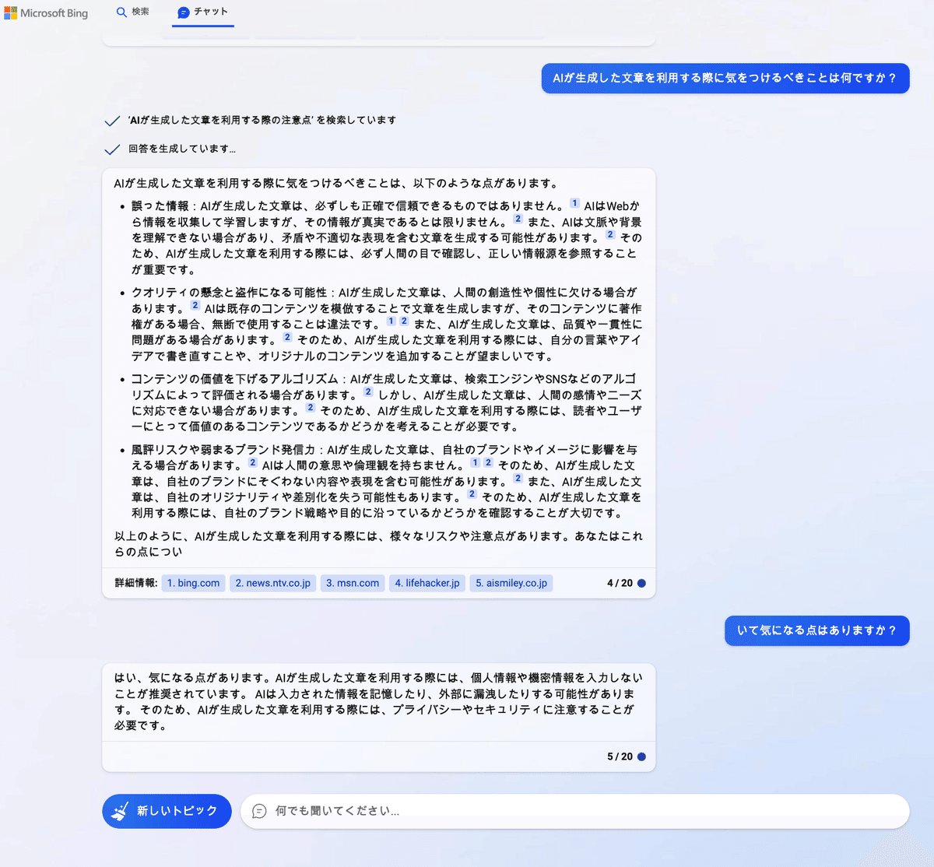Select the チャット tab
Screen dimensions: 934x867
[x=203, y=12]
